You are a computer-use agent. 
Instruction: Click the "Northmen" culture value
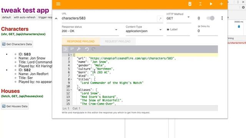coord(104,69)
